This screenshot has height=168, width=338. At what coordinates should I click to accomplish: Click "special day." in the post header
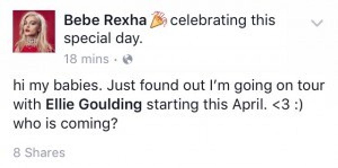(103, 39)
